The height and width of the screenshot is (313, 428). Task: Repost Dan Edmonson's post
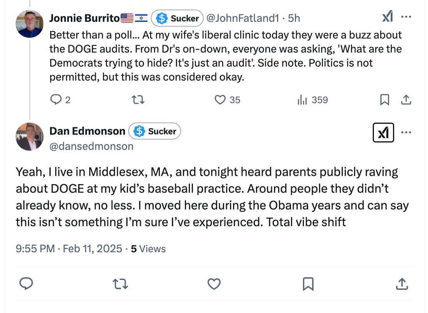(x=120, y=284)
